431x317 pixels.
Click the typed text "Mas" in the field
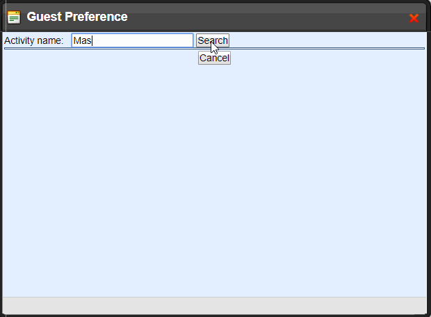tap(82, 40)
